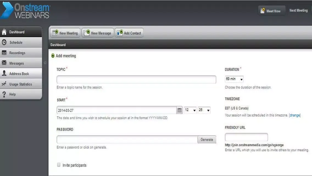The height and width of the screenshot is (176, 312).
Task: Enable the Invite participants checkbox
Action: coord(59,165)
